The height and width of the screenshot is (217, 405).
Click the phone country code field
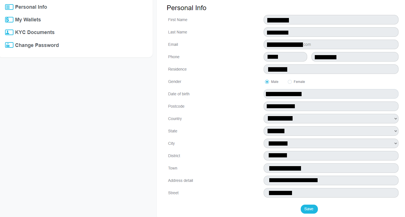pyautogui.click(x=285, y=57)
